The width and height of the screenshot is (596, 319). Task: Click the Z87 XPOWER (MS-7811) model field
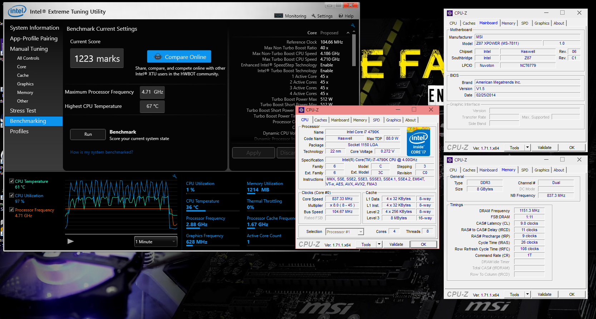click(x=508, y=43)
